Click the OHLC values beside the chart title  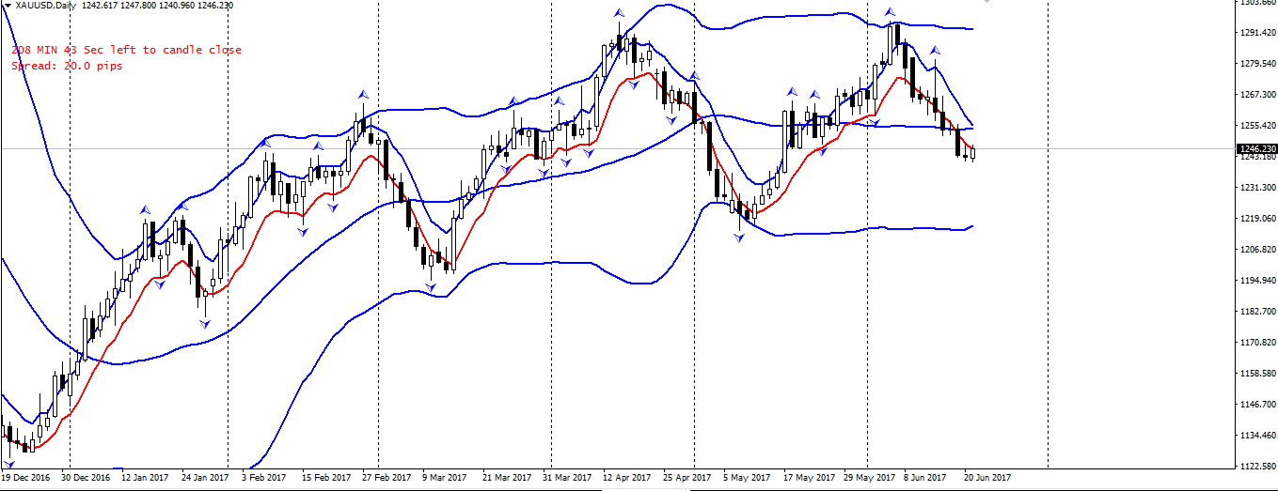coord(157,6)
